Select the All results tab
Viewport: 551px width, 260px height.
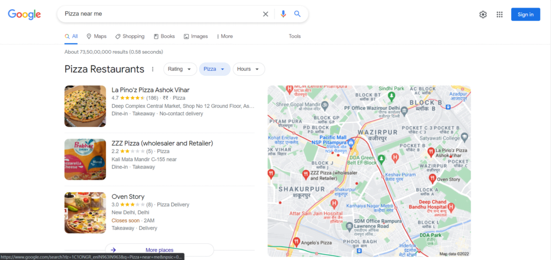(71, 37)
